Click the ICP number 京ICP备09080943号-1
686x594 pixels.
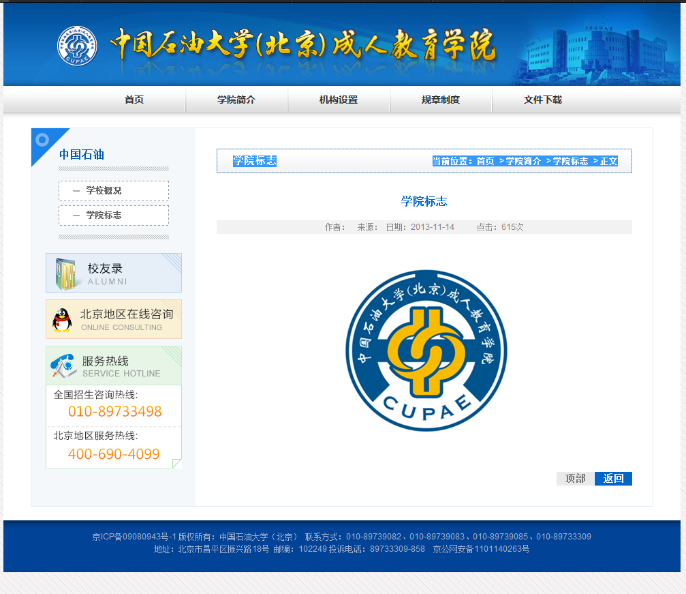134,537
